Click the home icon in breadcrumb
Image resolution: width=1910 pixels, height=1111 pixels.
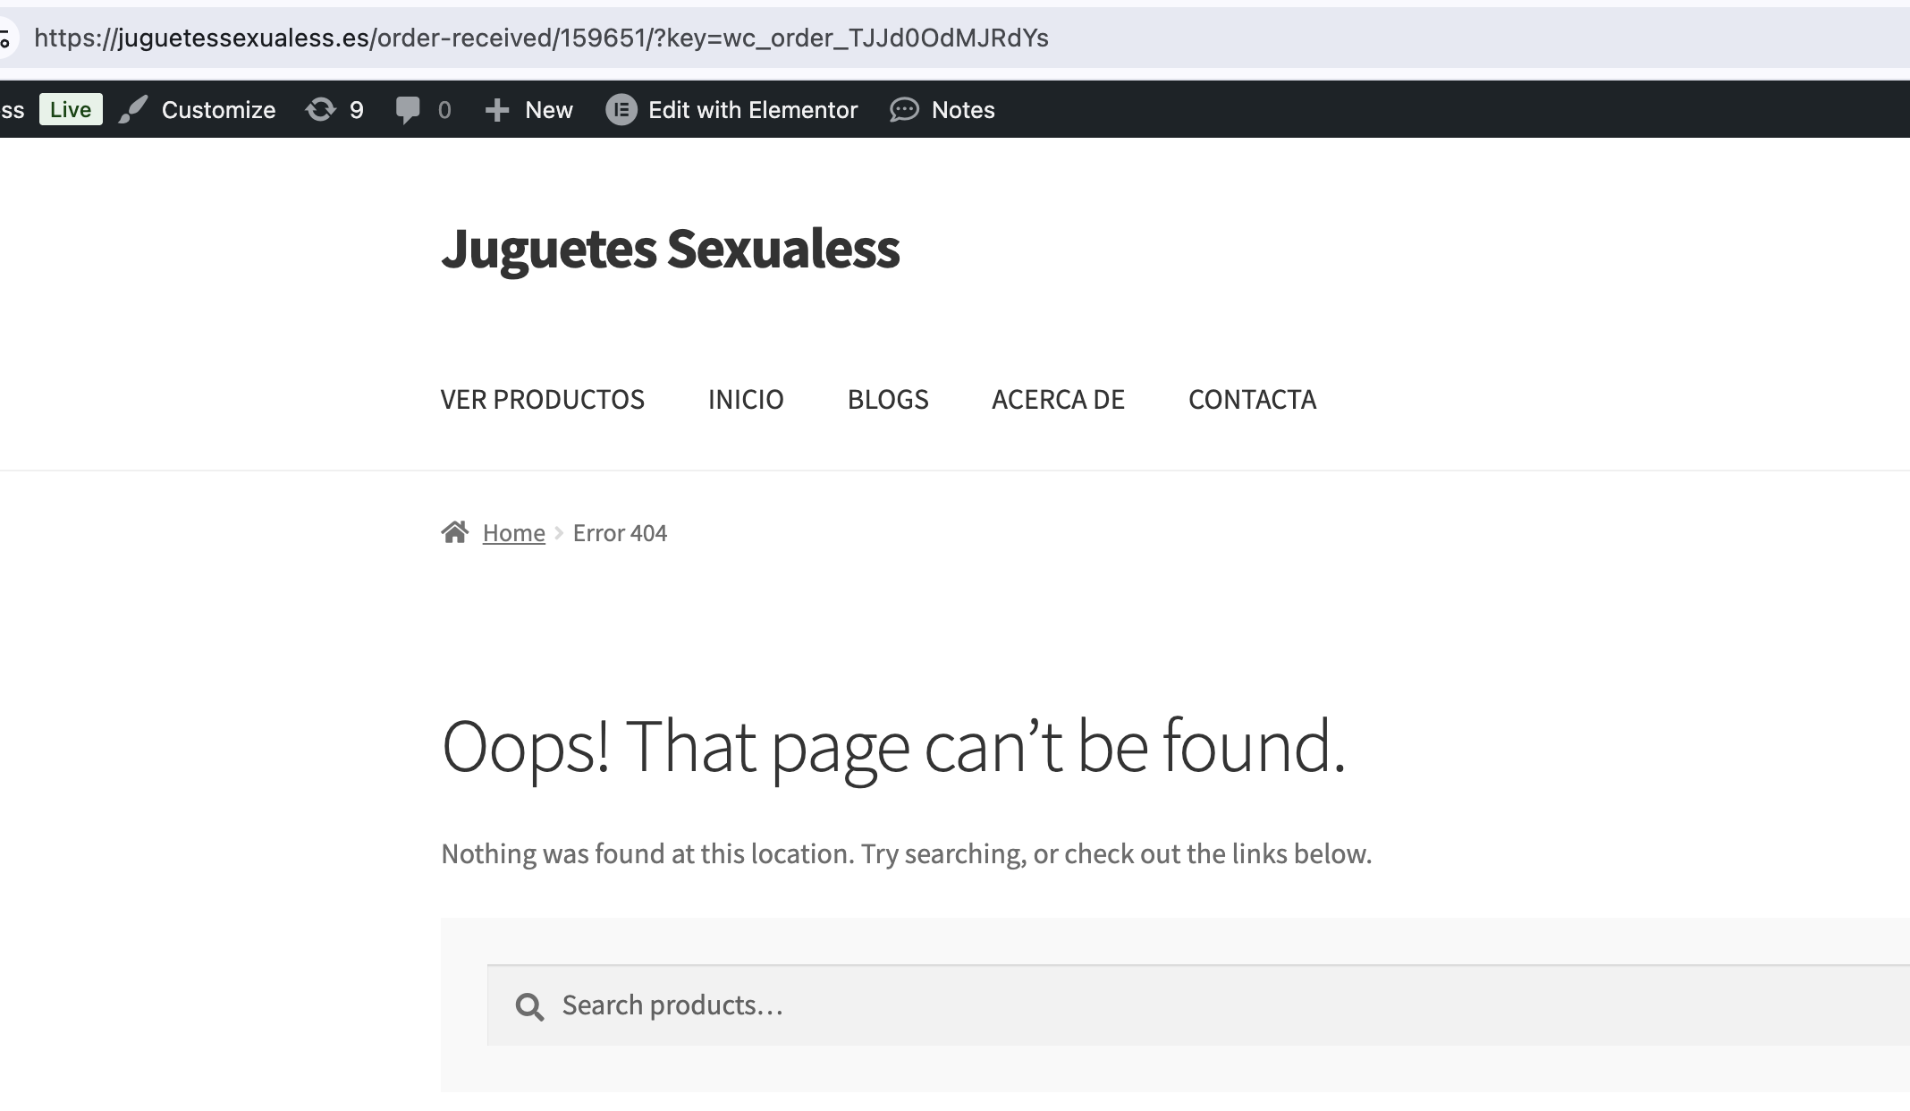point(455,533)
